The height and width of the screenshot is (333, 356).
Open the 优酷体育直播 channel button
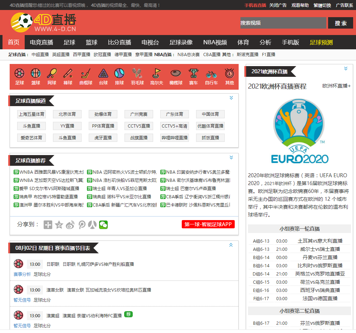pyautogui.click(x=210, y=126)
